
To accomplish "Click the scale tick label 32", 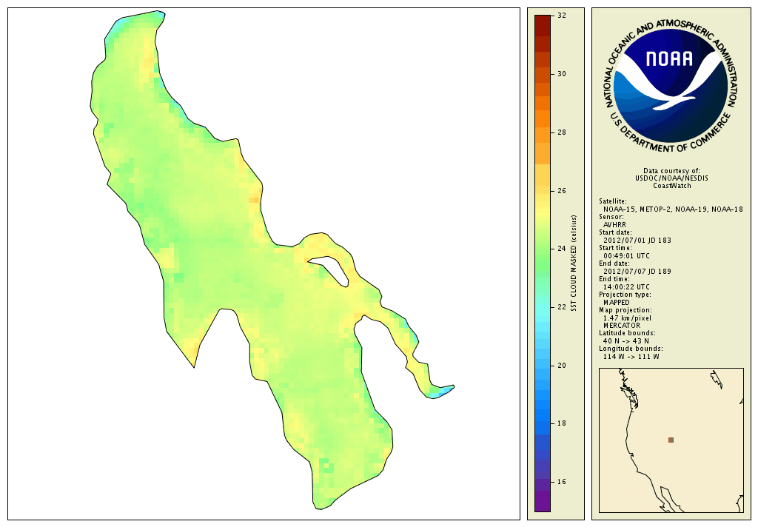I will (x=561, y=16).
